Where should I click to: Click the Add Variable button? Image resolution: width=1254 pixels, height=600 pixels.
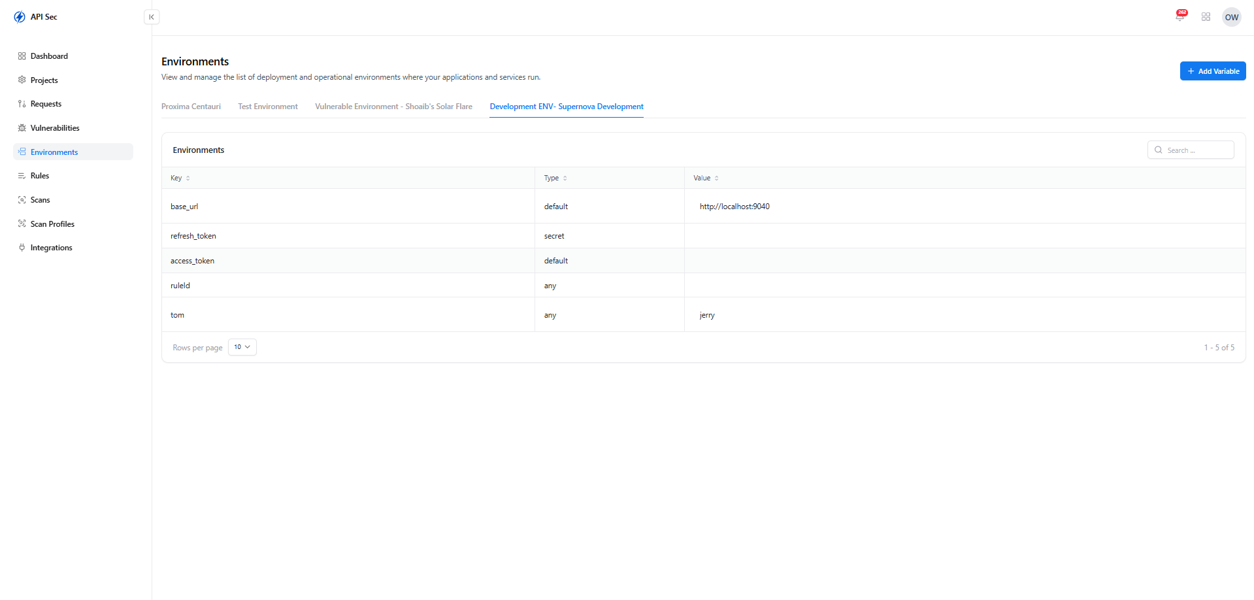coord(1213,71)
